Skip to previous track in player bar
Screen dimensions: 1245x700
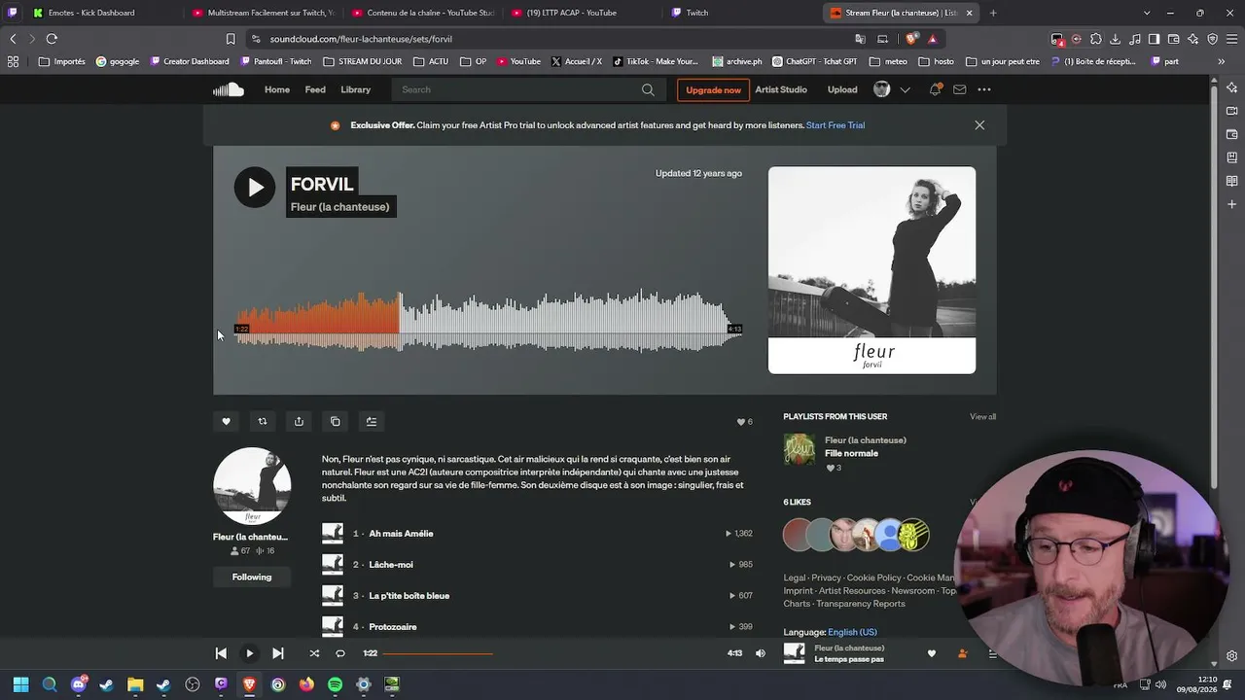point(221,653)
